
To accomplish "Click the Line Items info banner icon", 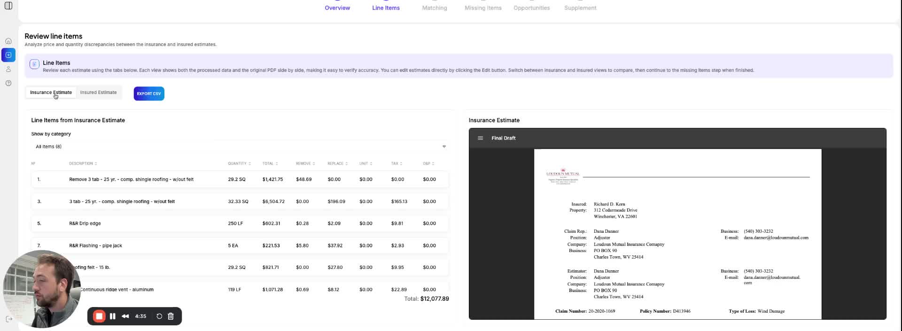I will click(x=34, y=64).
